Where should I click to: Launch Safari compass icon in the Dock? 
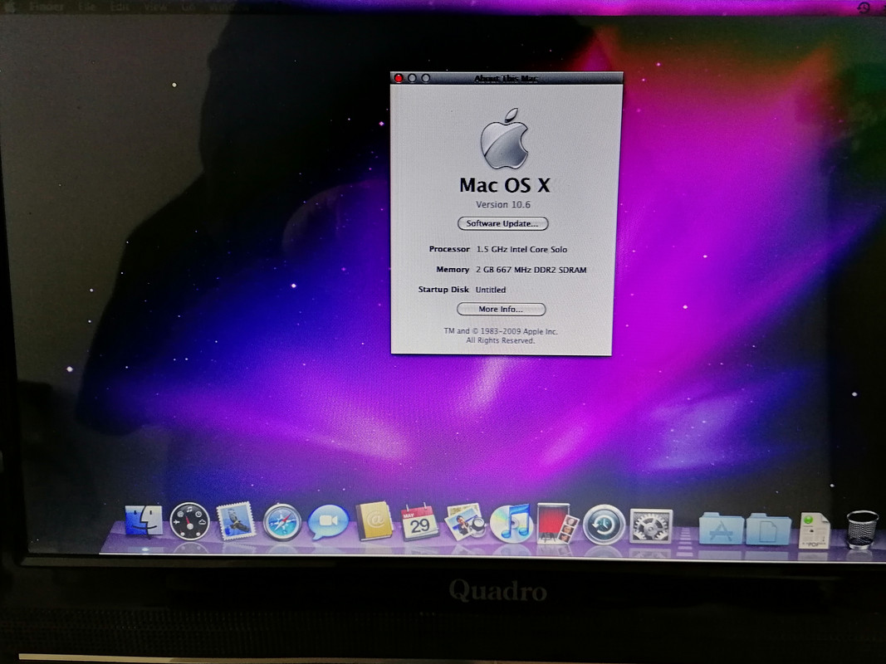coord(282,522)
